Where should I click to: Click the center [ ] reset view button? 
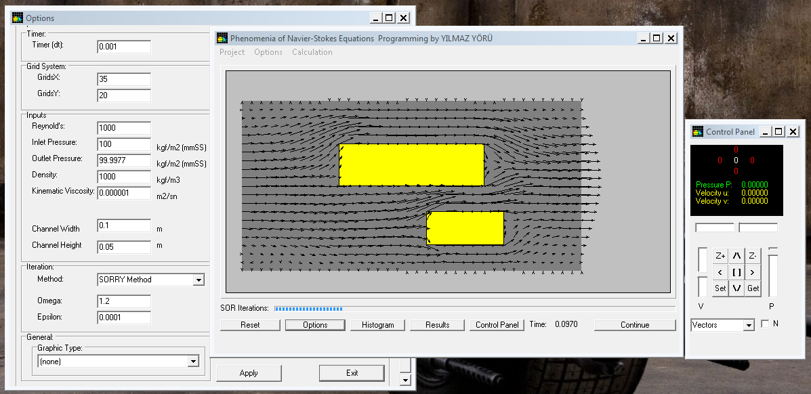point(736,272)
